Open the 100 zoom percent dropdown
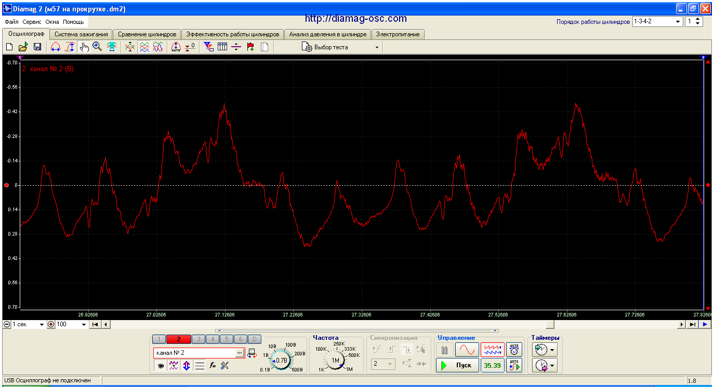This screenshot has width=714, height=387. [72, 324]
